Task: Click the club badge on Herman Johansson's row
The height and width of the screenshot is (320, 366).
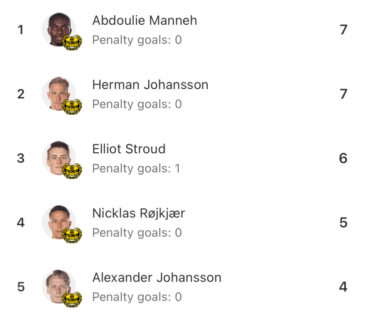Action: point(72,107)
